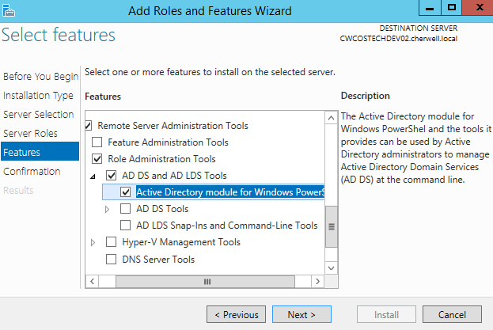
Task: Click the wizard icon in title bar
Action: pyautogui.click(x=9, y=10)
